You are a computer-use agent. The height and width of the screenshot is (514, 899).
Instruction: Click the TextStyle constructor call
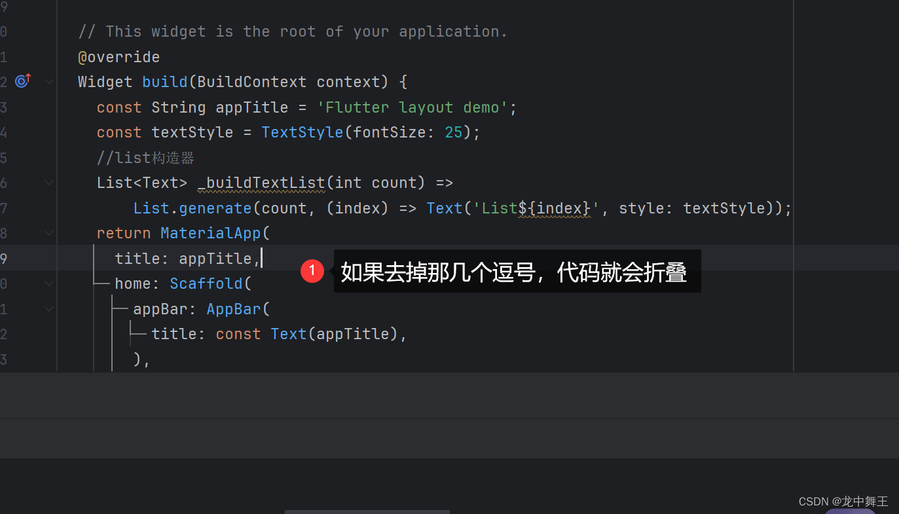(x=302, y=132)
